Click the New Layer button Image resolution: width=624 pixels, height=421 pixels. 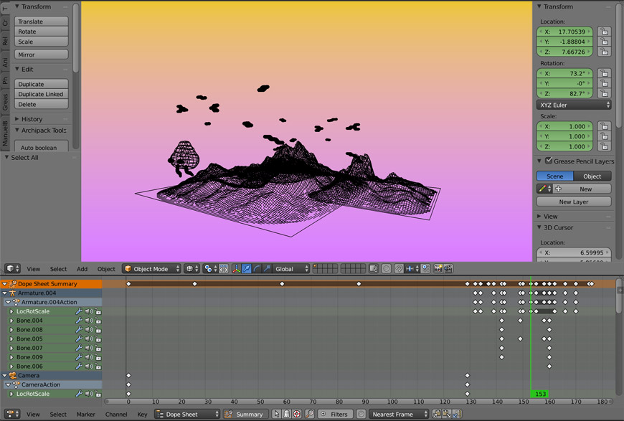pos(574,202)
